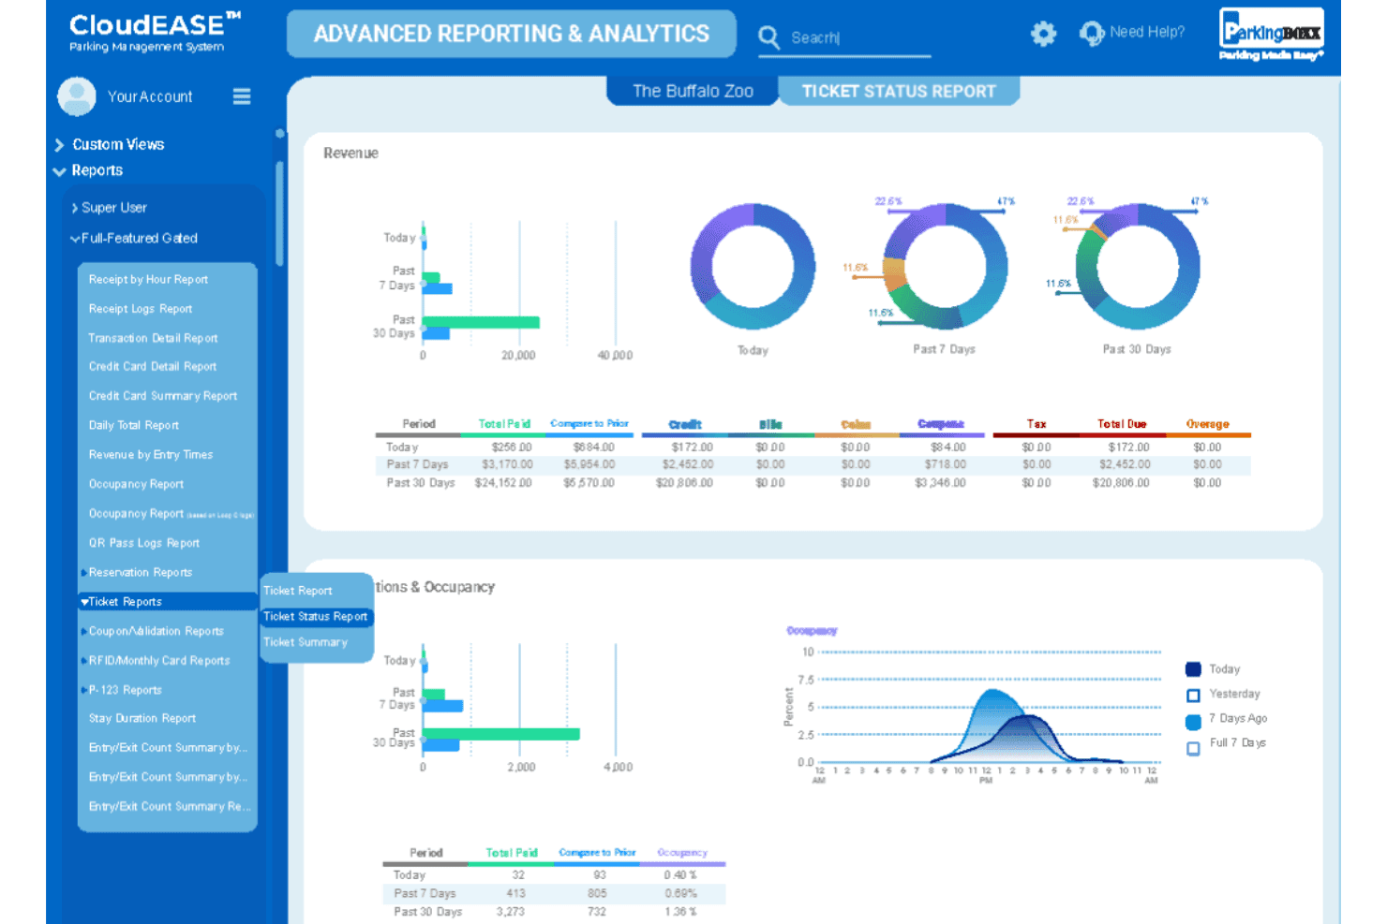Click the sidebar vertical scrollbar
The width and height of the screenshot is (1387, 924).
tap(279, 213)
